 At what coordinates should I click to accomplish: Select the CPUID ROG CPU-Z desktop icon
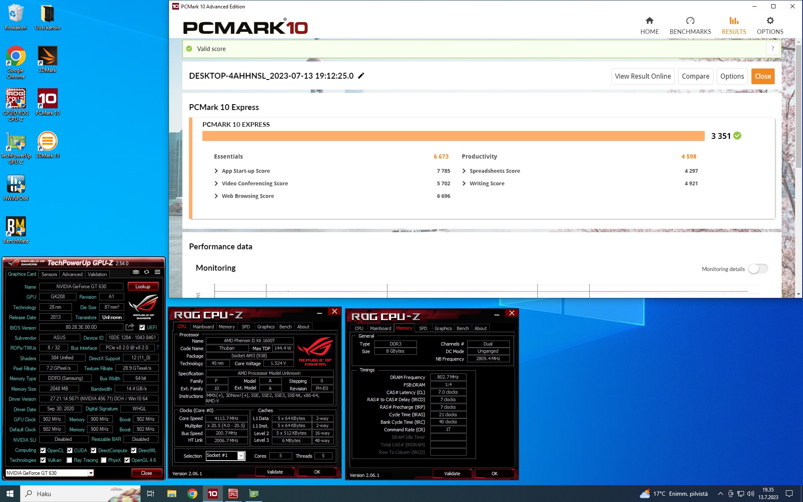pos(15,105)
